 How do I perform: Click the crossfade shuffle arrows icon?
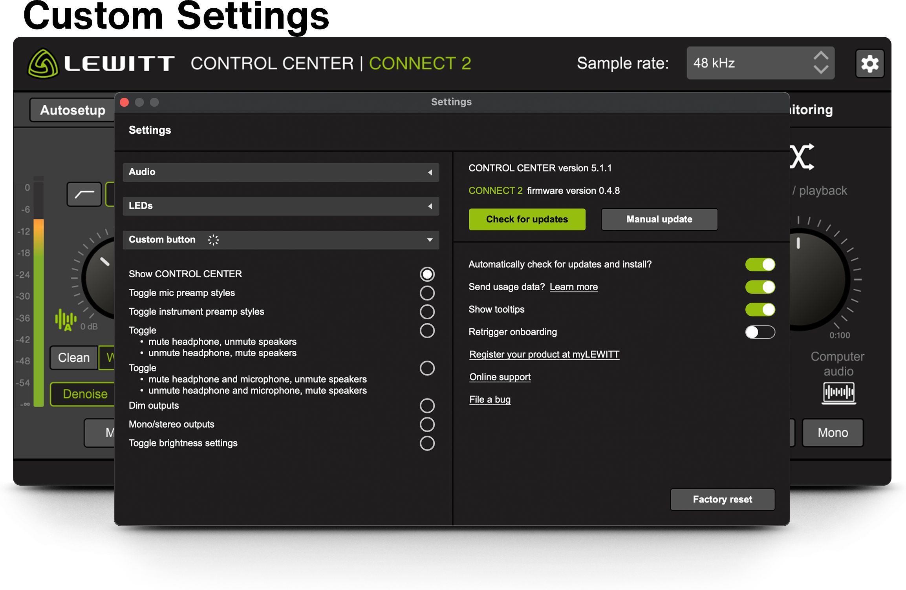click(x=802, y=157)
